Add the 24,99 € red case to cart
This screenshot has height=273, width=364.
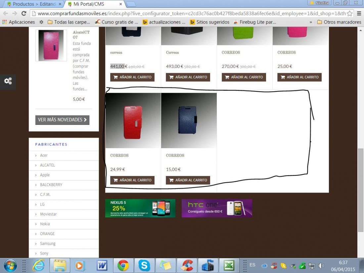pyautogui.click(x=132, y=180)
